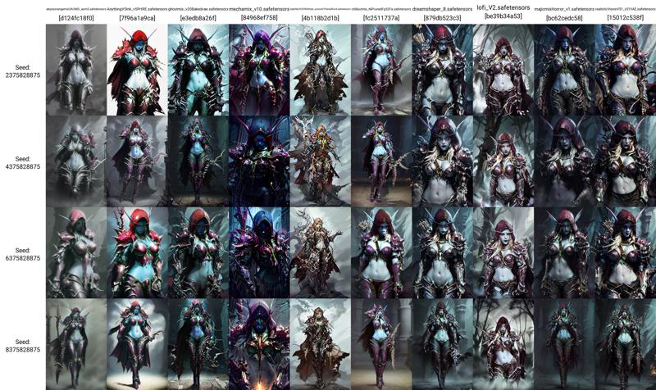Open the mechamix_v10 image for seed 8375828875
Image resolution: width=656 pixels, height=390 pixels.
click(259, 344)
